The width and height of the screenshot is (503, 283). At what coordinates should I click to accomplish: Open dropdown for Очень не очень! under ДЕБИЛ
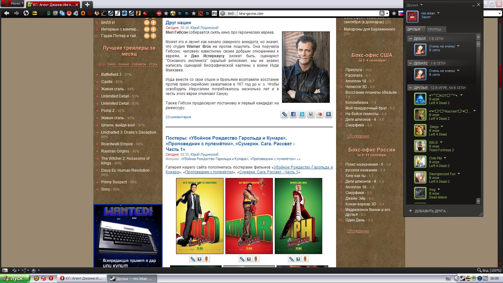coord(458,46)
